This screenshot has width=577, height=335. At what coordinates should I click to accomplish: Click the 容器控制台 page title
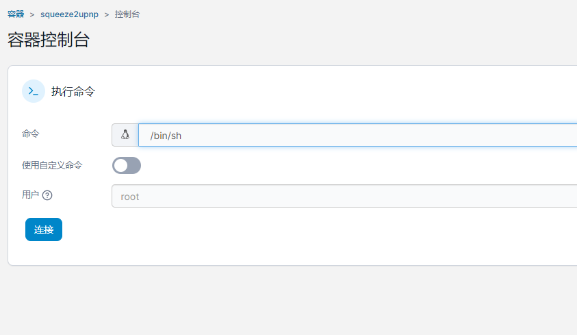(49, 40)
